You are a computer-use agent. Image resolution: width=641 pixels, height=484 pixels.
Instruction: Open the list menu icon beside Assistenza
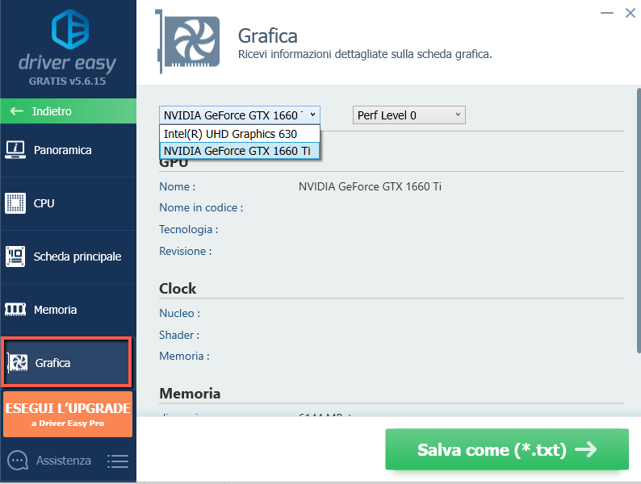tap(118, 461)
